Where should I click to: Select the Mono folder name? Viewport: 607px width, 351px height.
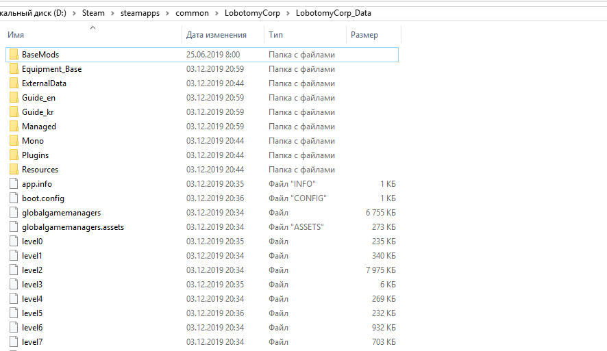click(x=33, y=141)
